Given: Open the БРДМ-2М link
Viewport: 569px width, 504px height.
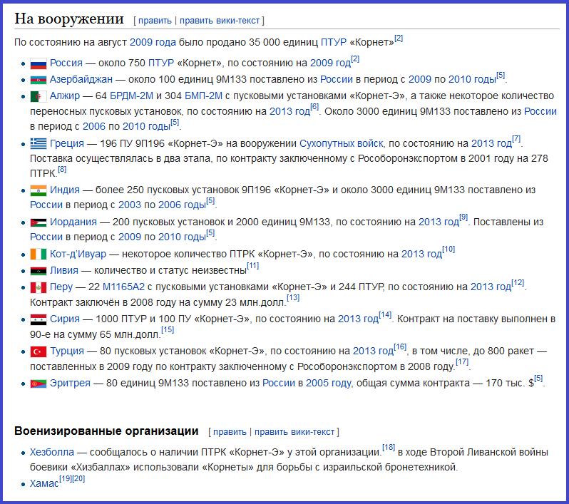Looking at the screenshot, I should pos(131,96).
